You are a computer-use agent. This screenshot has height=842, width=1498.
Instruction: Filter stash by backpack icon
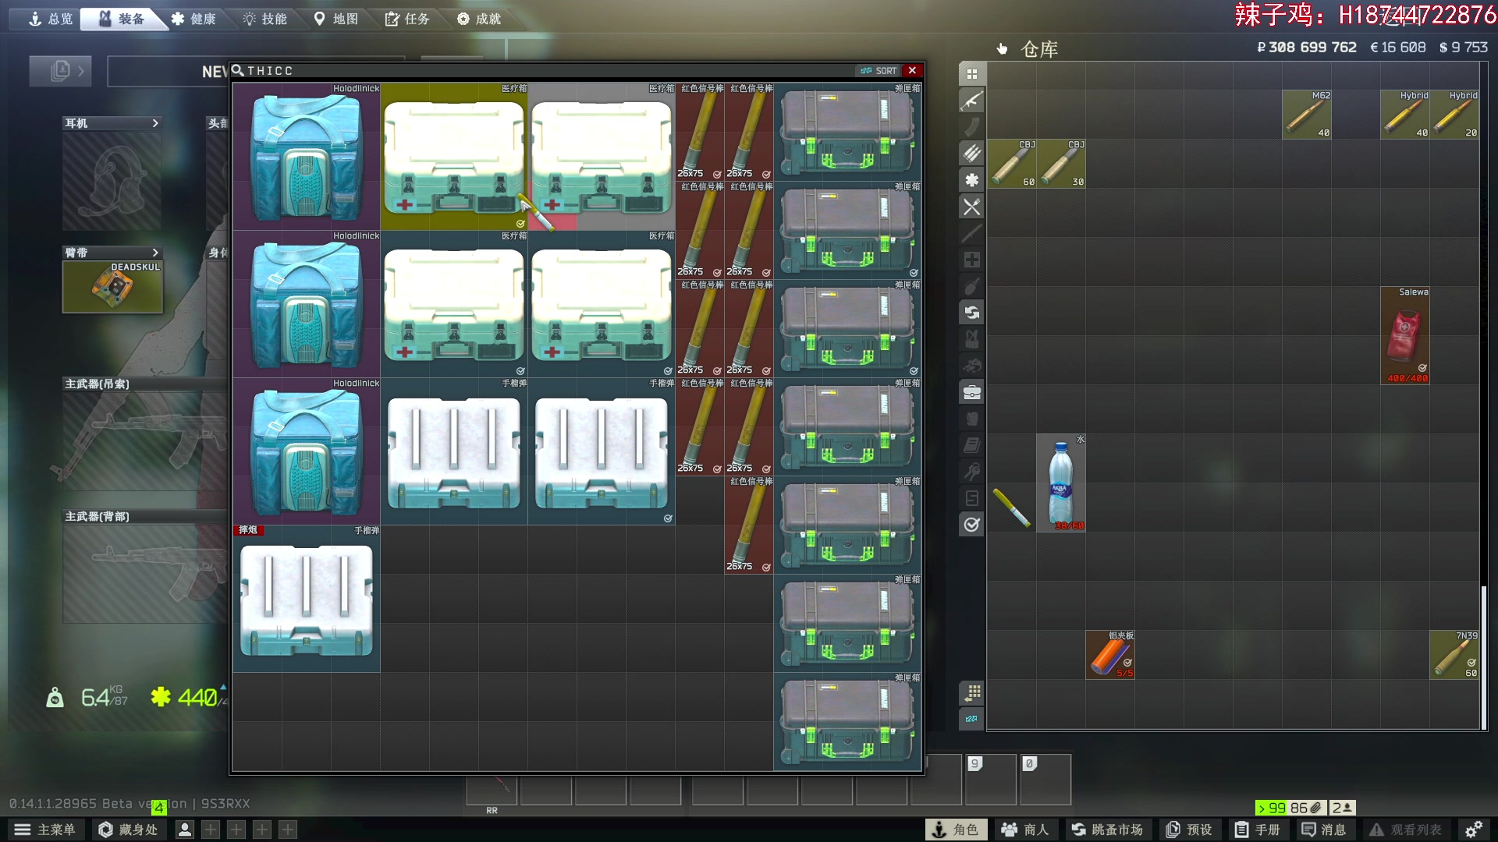(971, 419)
